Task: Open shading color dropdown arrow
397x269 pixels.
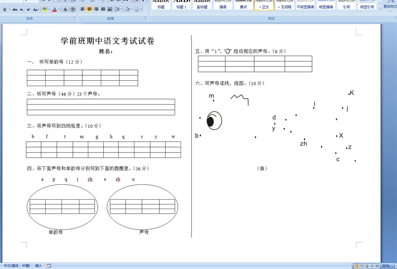Action: click(132, 9)
